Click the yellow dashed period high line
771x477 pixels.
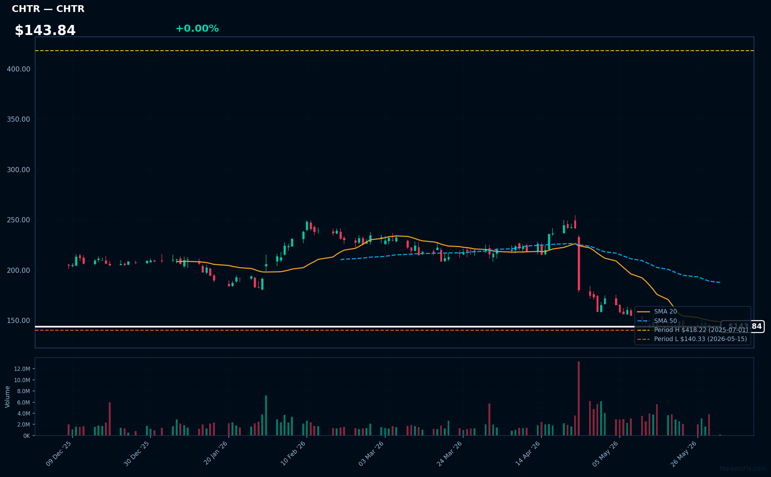click(x=394, y=50)
